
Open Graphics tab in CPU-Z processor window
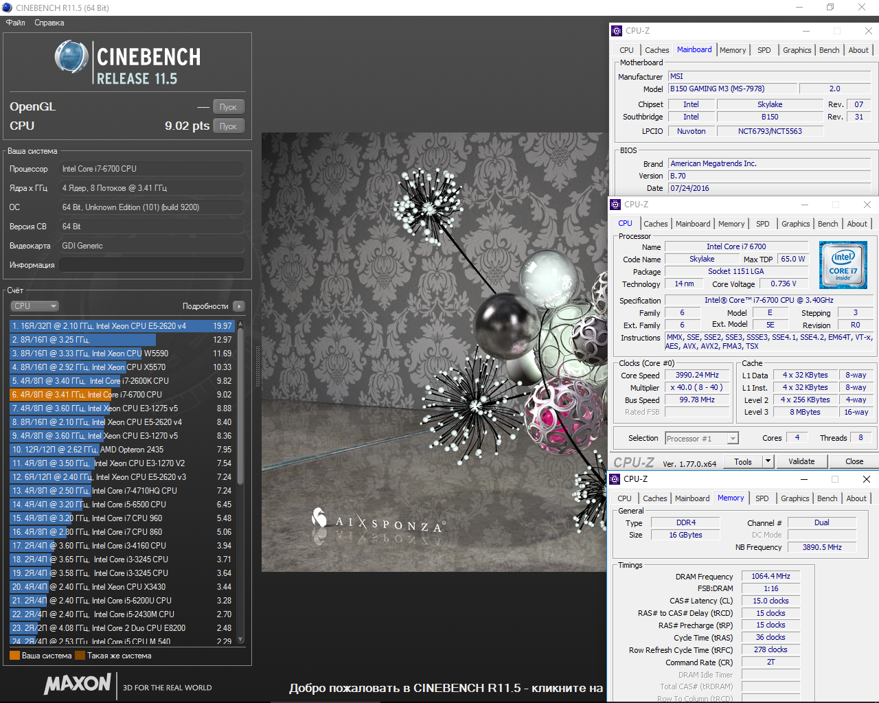coord(795,224)
